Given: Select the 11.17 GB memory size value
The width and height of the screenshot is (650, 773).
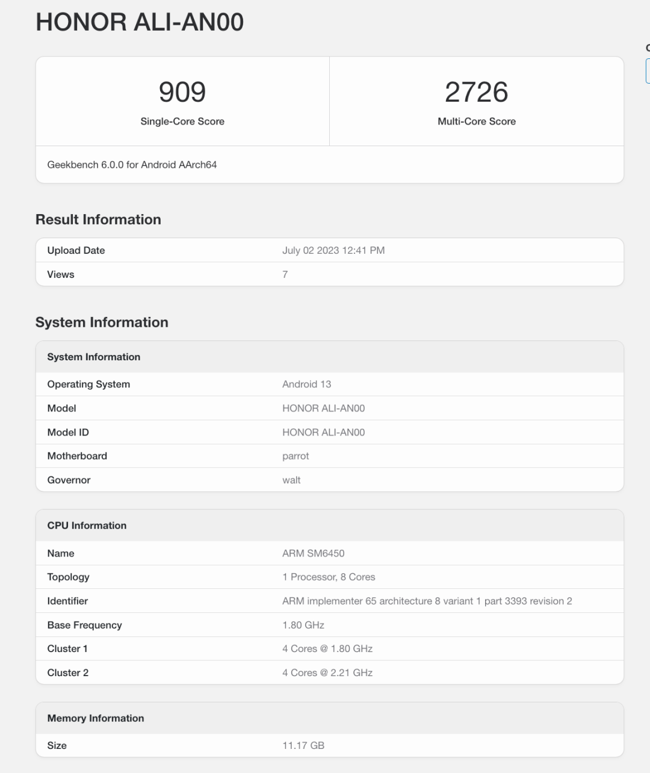Looking at the screenshot, I should point(303,745).
